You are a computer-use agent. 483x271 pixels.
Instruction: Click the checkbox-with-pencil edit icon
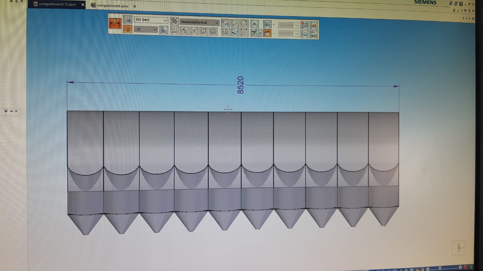(x=254, y=33)
